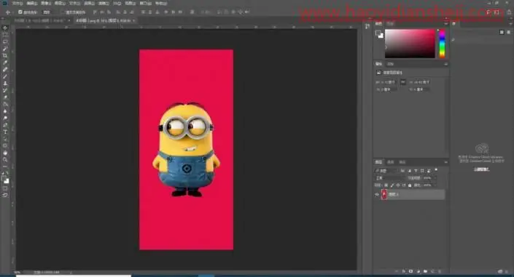Select the Brush tool
Viewport: 514px width, 277px height.
(x=5, y=76)
